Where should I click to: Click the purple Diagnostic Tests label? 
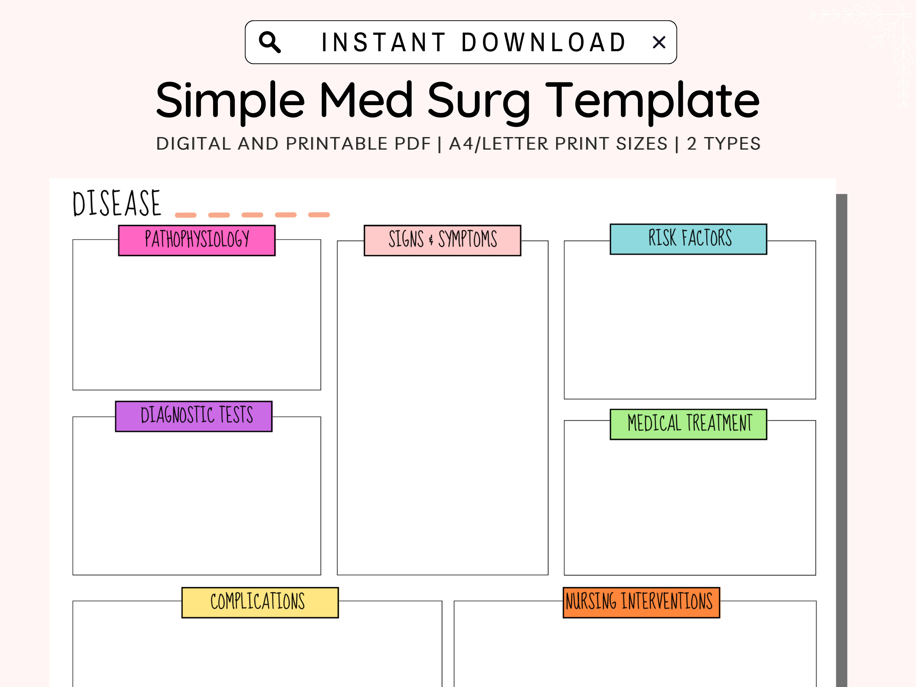pyautogui.click(x=194, y=416)
